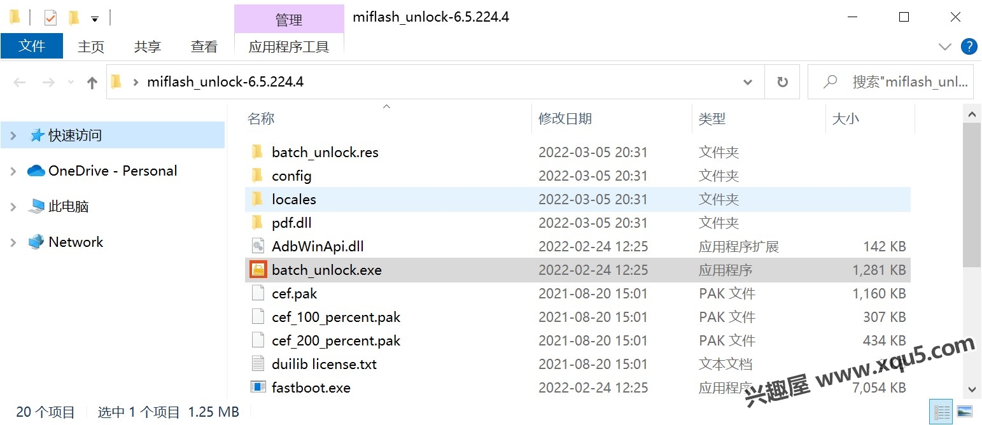
Task: Open the batch_unlock.res folder icon
Action: [x=257, y=152]
